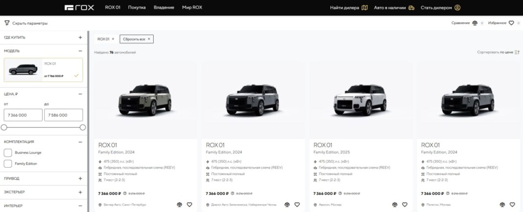Open Избранное heart icon in toolbar
Viewport: 523px width, 212px height.
(x=511, y=23)
